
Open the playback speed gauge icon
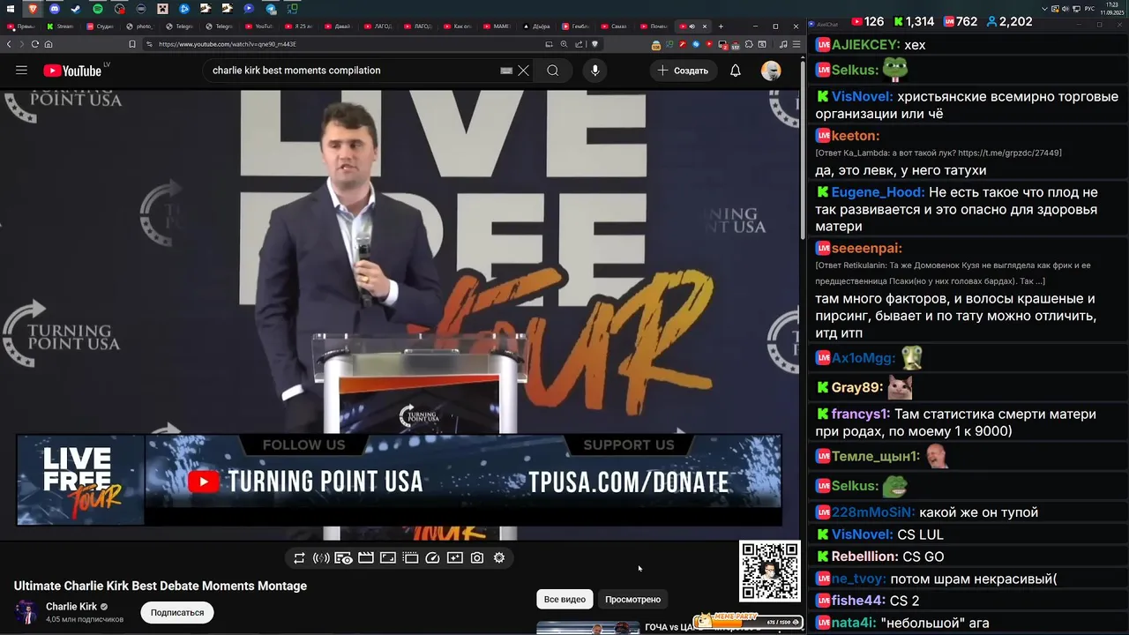tap(432, 557)
